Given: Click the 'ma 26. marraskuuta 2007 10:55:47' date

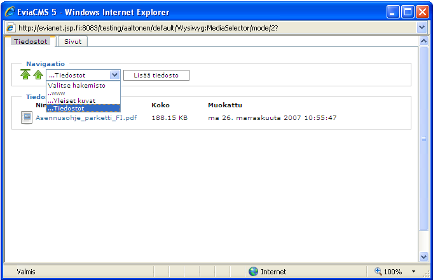Looking at the screenshot, I should [x=272, y=118].
